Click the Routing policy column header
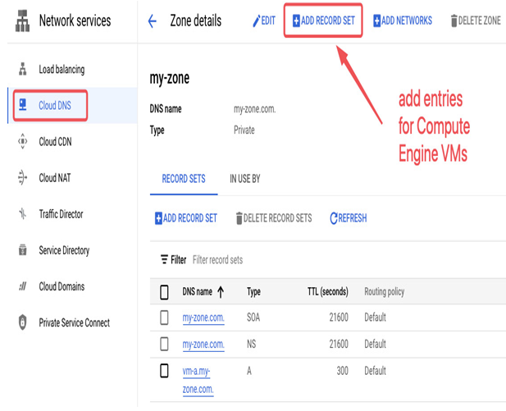The image size is (506, 411). click(385, 292)
